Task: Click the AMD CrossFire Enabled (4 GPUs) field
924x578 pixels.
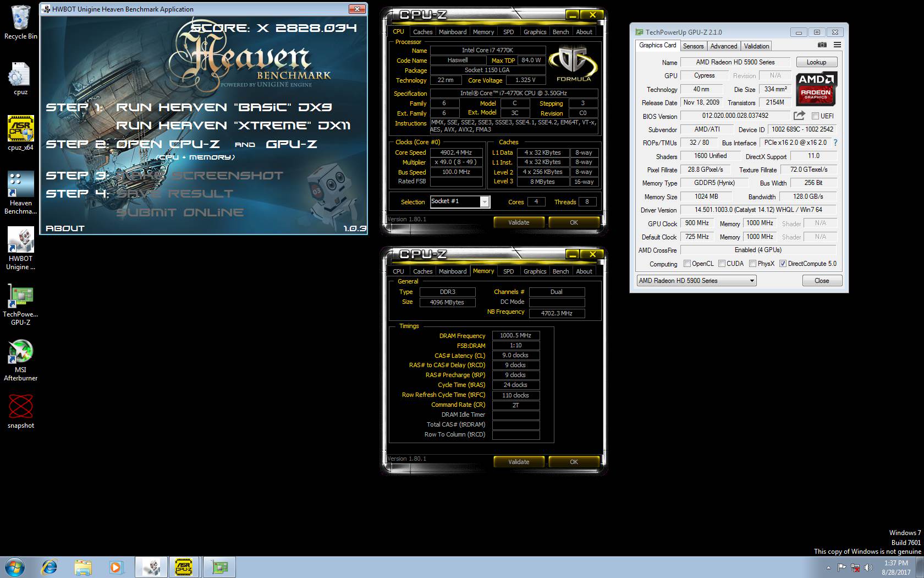Action: click(758, 250)
